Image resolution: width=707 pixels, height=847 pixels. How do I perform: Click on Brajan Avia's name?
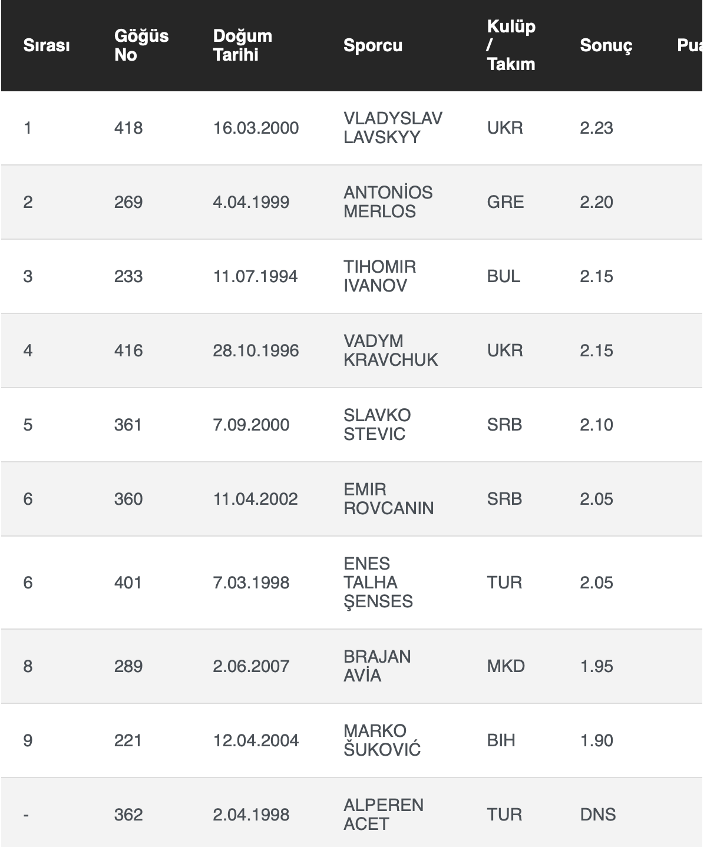[377, 666]
